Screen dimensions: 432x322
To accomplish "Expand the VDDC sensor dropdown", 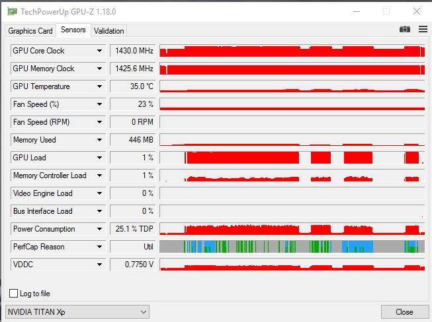I will point(58,265).
